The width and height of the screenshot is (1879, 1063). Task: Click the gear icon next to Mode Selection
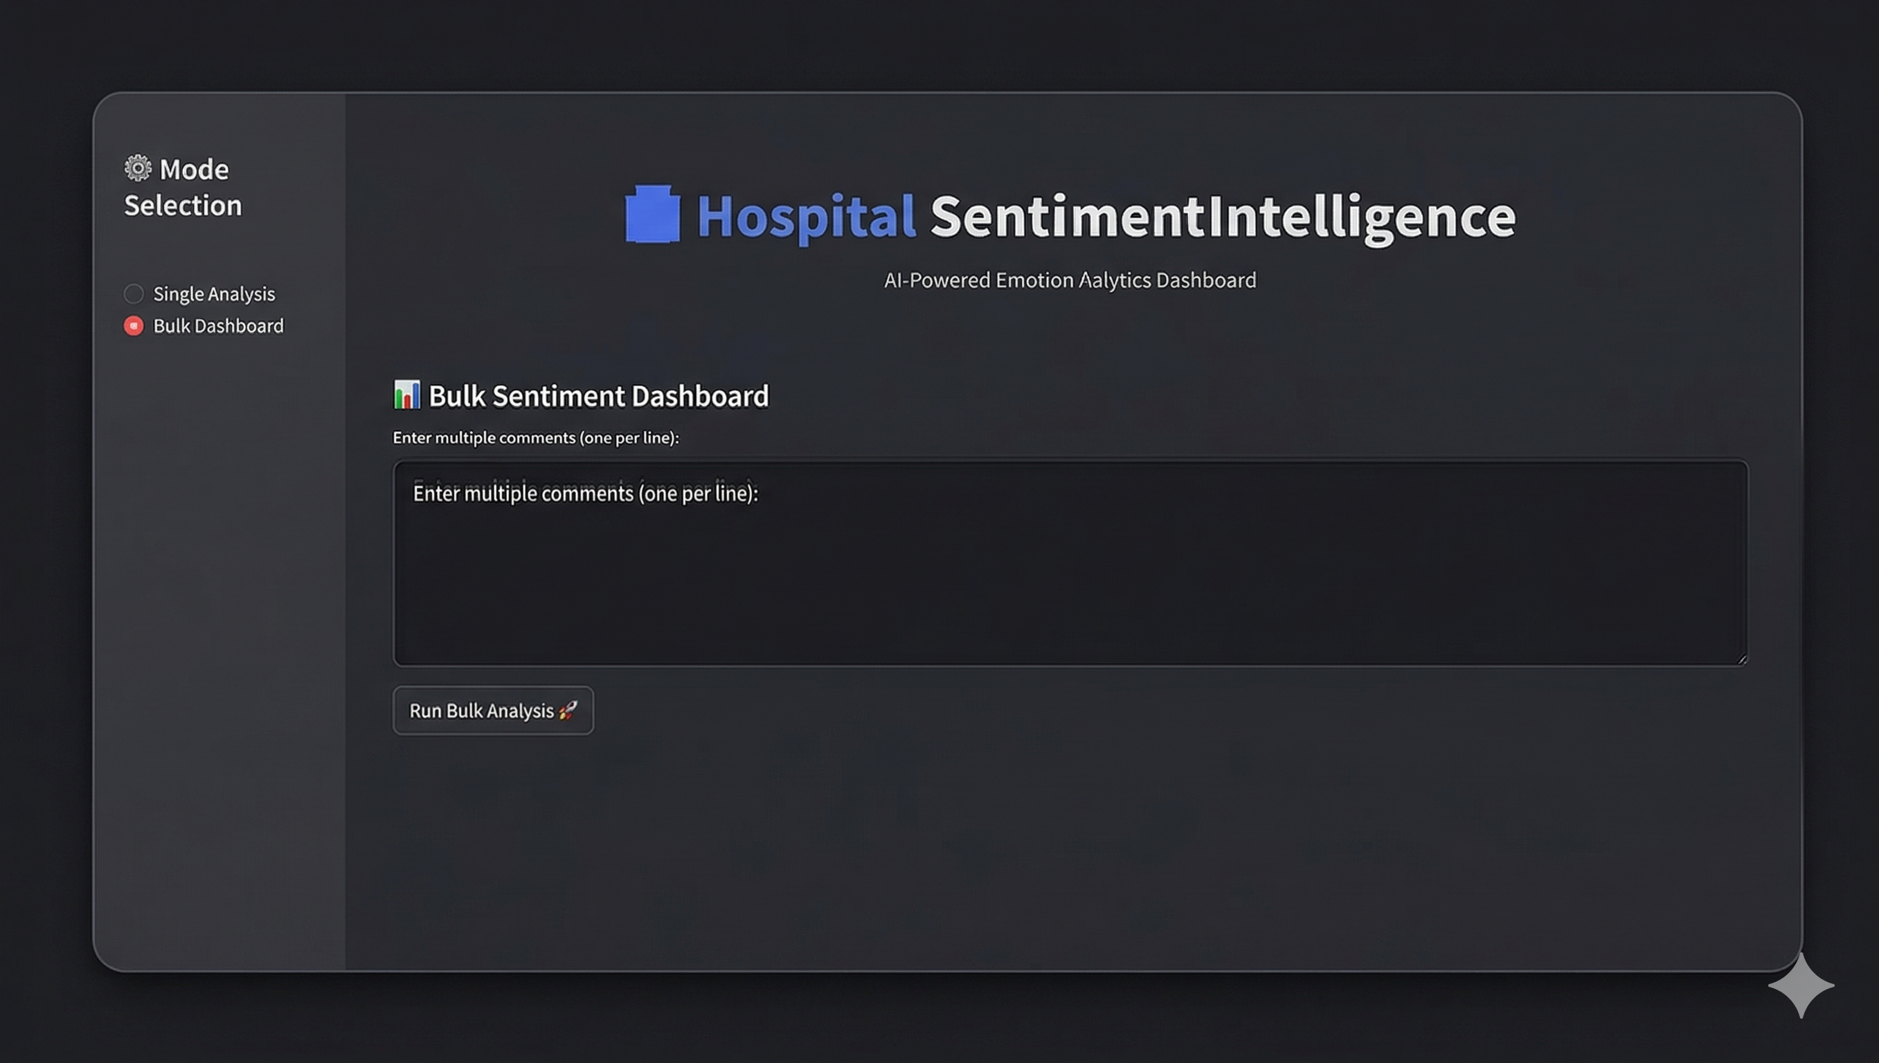136,169
